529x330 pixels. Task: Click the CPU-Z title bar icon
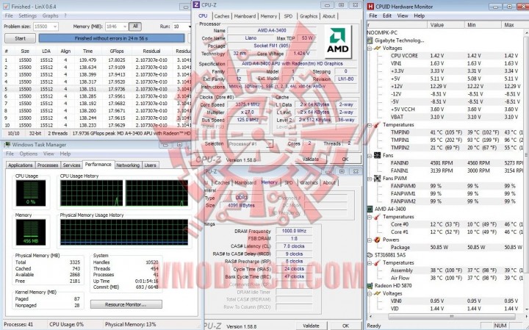click(x=196, y=5)
